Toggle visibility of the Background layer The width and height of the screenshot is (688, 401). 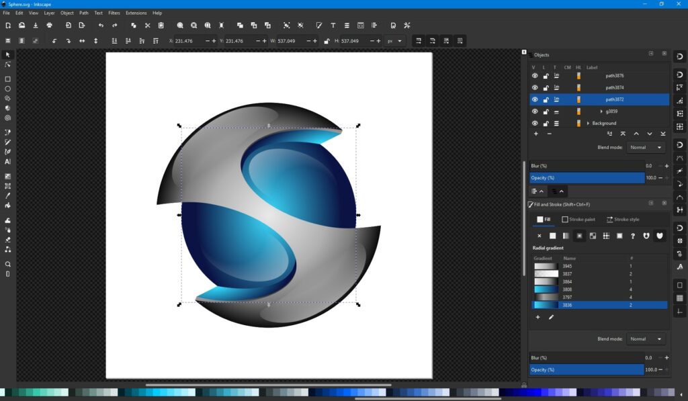[x=535, y=123]
